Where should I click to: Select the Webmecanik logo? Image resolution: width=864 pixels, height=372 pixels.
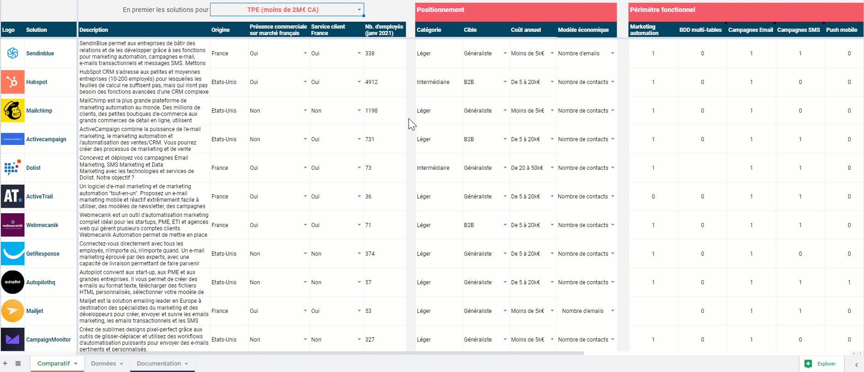coord(12,225)
